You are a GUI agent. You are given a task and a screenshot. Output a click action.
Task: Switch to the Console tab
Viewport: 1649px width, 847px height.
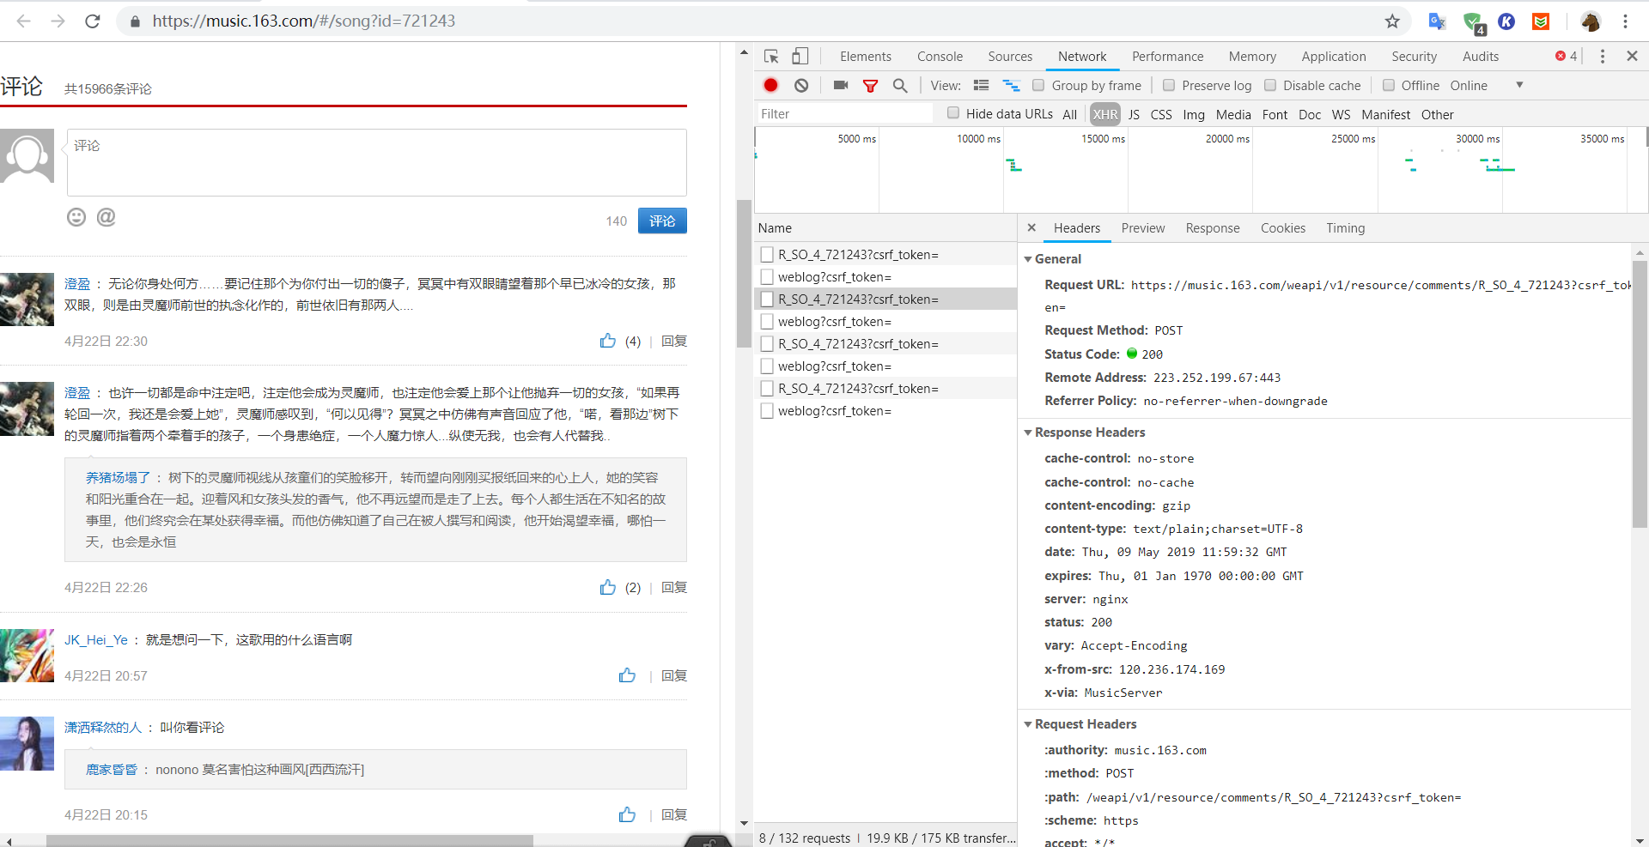tap(940, 57)
